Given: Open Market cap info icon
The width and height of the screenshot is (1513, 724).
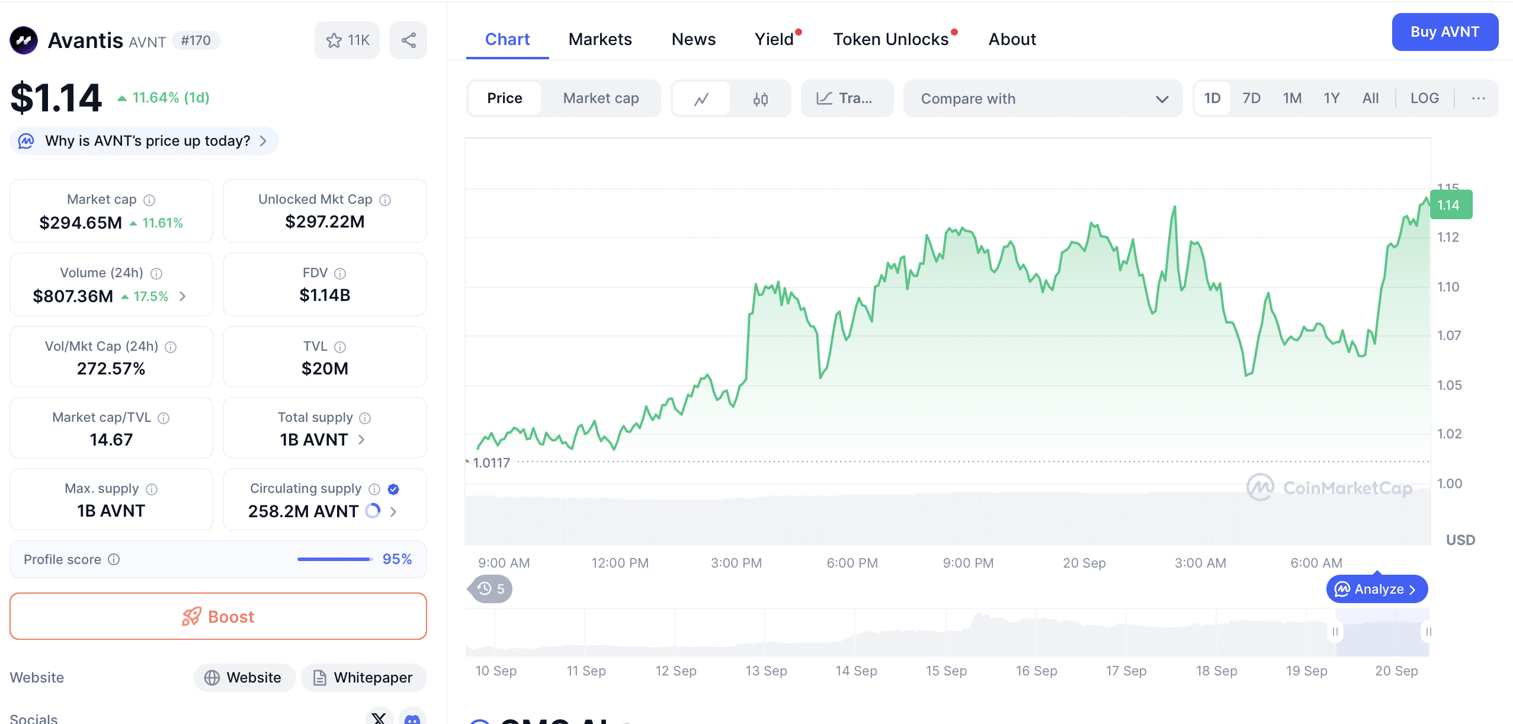Looking at the screenshot, I should [x=150, y=200].
